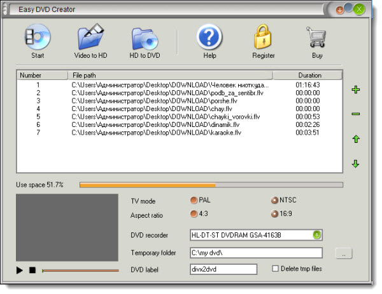The width and height of the screenshot is (382, 294).
Task: Open Help via question mark icon
Action: click(x=209, y=37)
